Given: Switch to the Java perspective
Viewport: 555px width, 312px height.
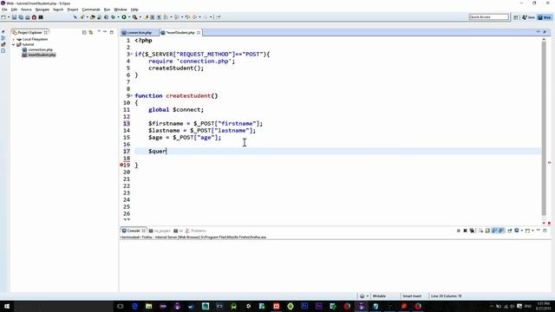Looking at the screenshot, I should click(528, 17).
